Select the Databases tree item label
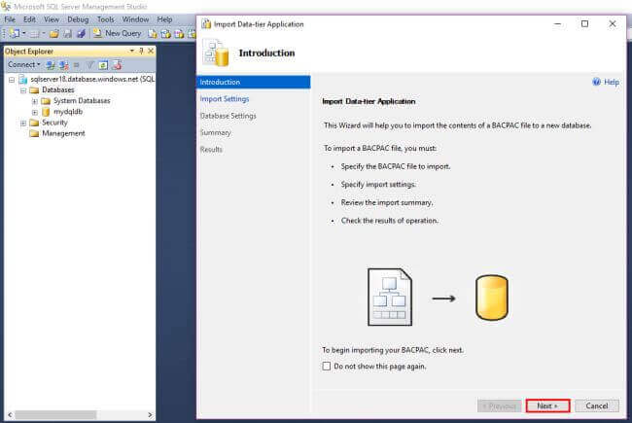 (x=58, y=89)
